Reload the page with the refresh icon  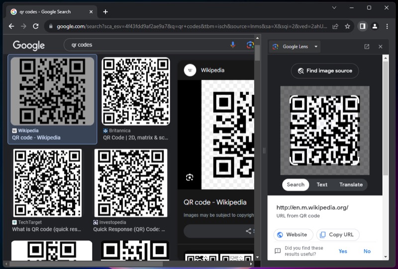(x=36, y=26)
